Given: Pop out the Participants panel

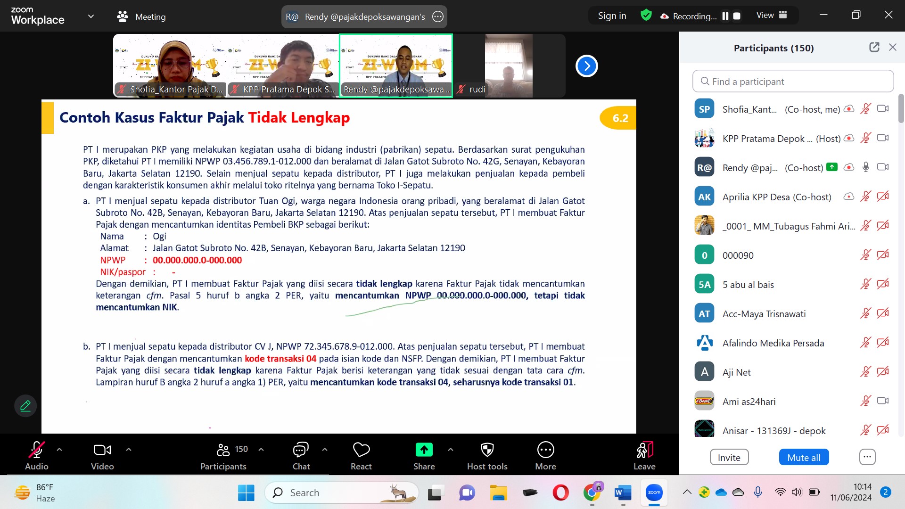Looking at the screenshot, I should (x=874, y=47).
